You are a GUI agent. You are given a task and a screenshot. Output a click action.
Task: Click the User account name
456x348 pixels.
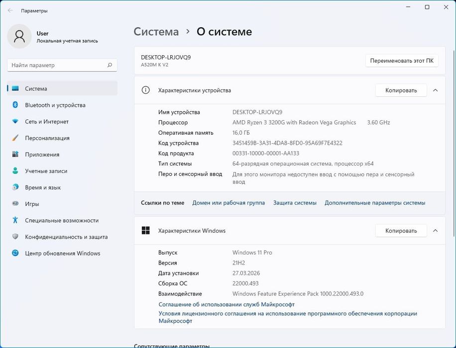[42, 33]
